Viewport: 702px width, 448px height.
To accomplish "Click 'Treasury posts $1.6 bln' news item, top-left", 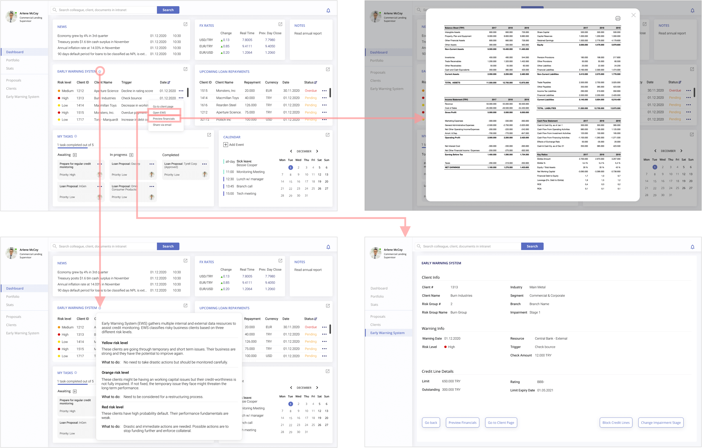I will tap(93, 42).
